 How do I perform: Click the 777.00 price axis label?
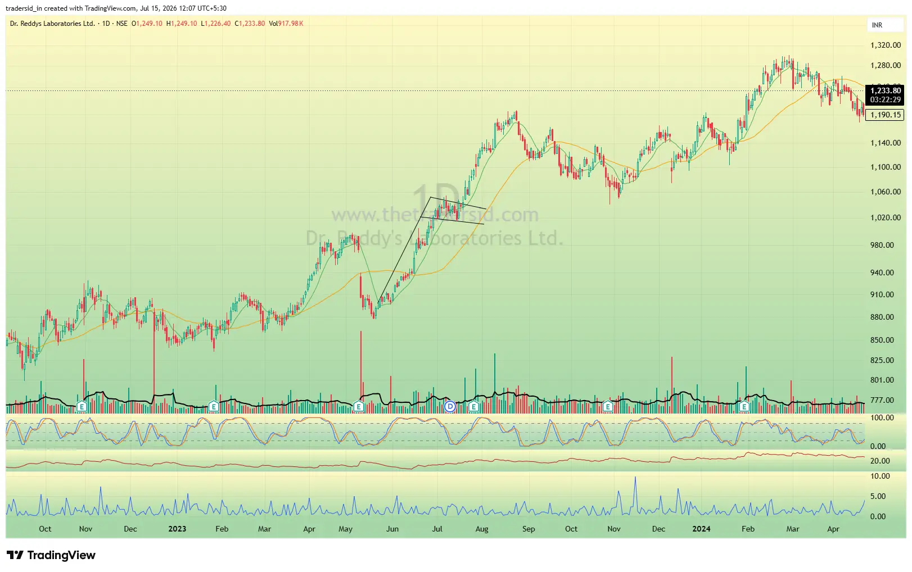click(x=882, y=401)
